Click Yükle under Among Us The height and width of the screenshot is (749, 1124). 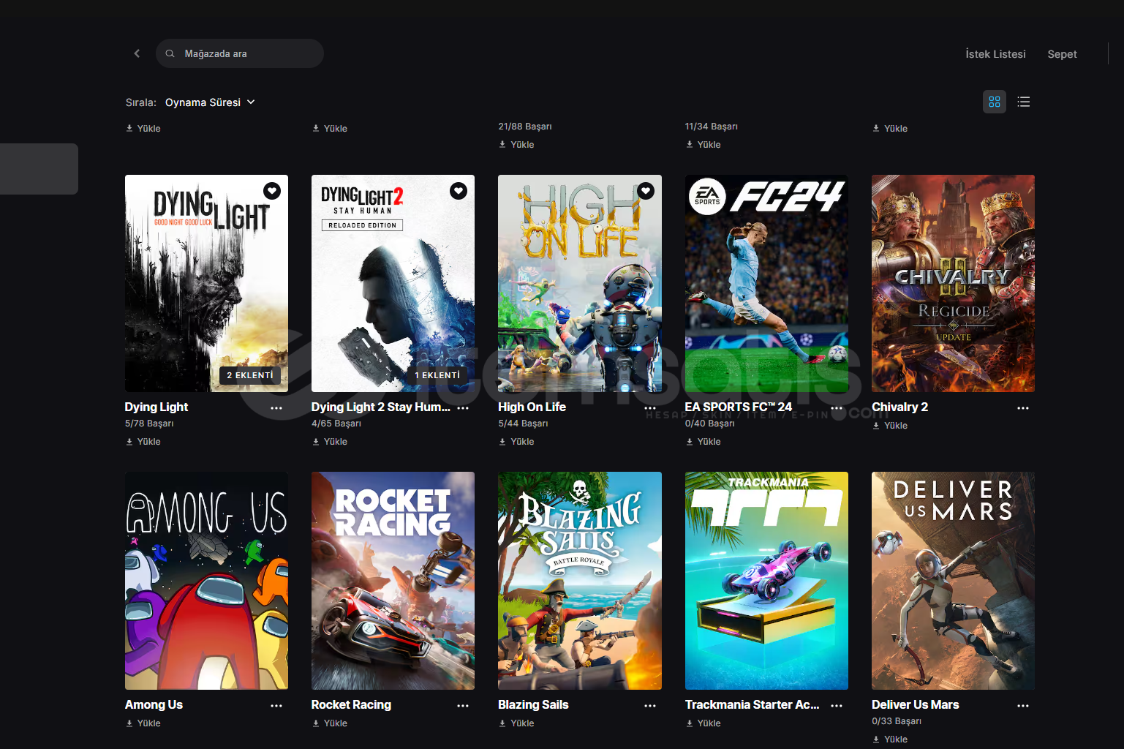(x=143, y=723)
